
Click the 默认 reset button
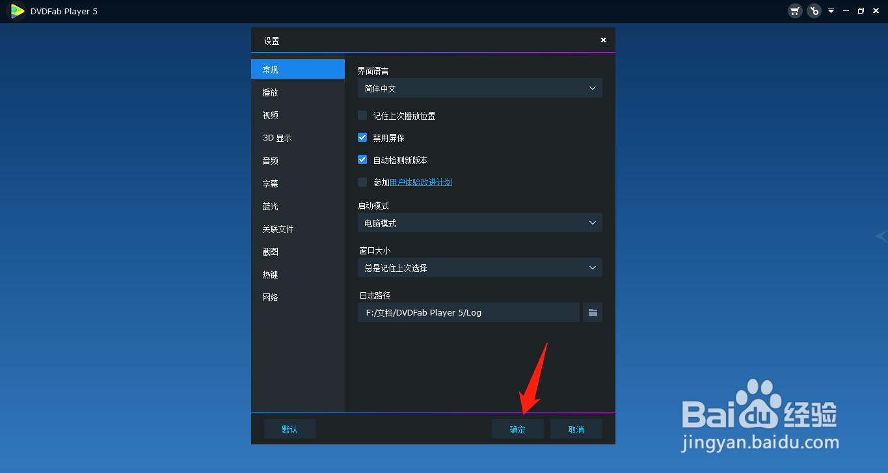click(290, 429)
